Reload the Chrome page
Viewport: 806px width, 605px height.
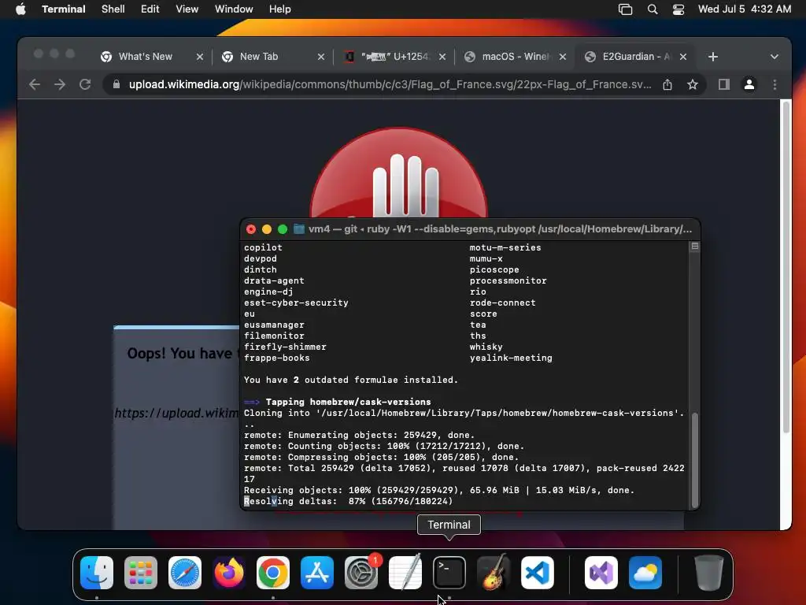(x=85, y=84)
